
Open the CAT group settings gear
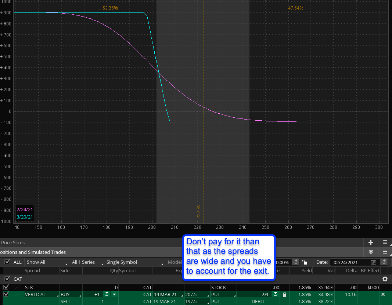click(x=385, y=279)
